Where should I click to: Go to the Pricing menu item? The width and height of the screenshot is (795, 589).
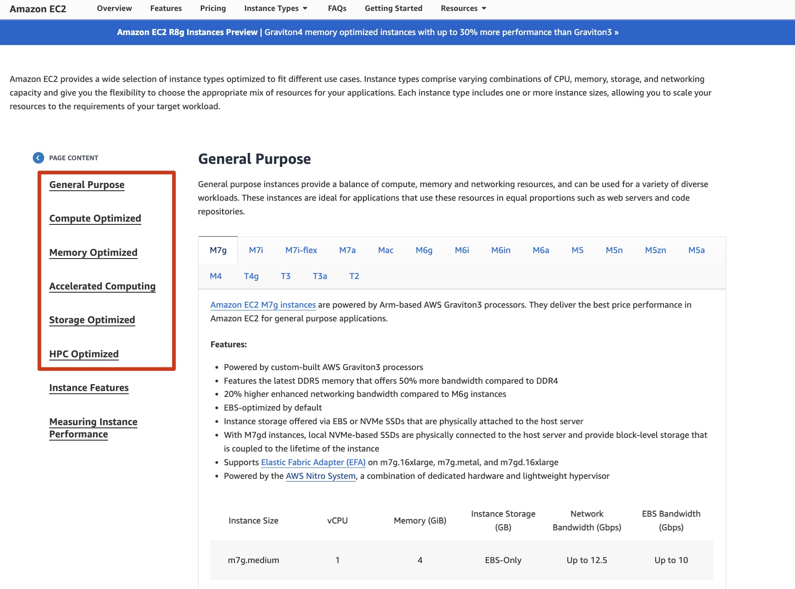coord(213,8)
